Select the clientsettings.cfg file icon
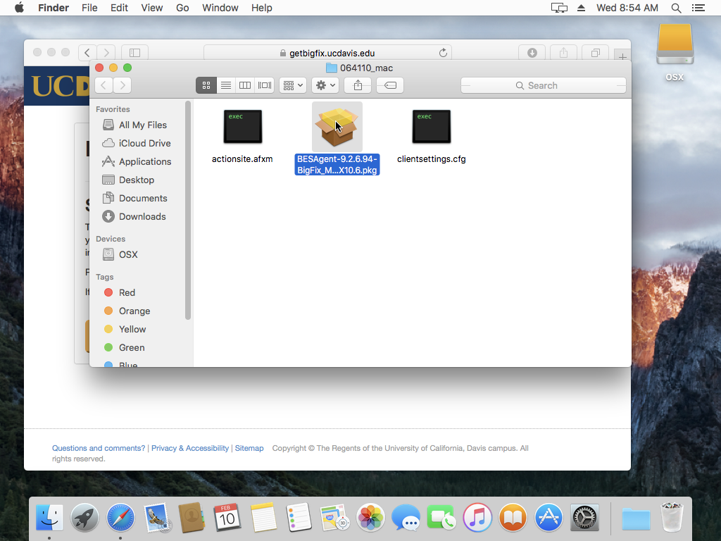The width and height of the screenshot is (721, 541). [x=431, y=128]
